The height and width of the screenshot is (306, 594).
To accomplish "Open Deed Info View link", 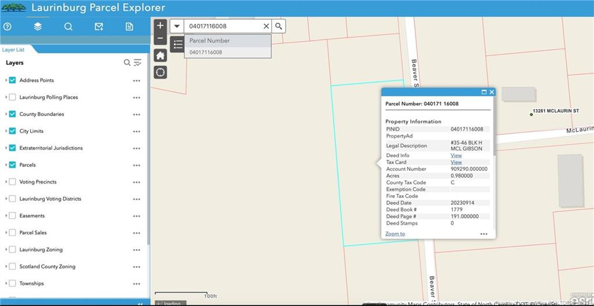I will (x=456, y=156).
